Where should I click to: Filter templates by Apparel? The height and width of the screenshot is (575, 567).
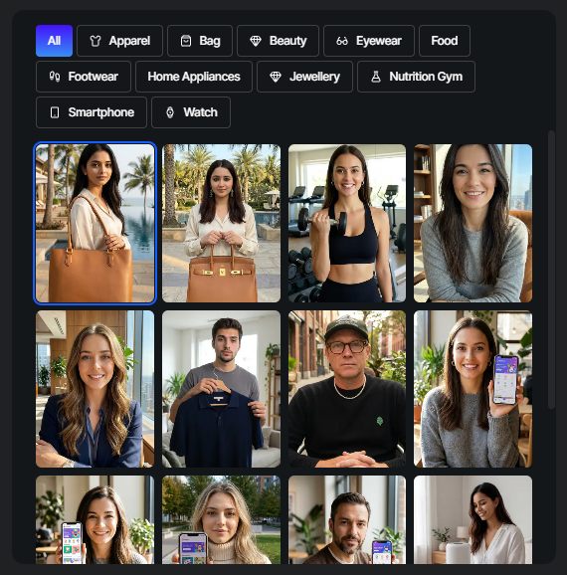pyautogui.click(x=119, y=41)
